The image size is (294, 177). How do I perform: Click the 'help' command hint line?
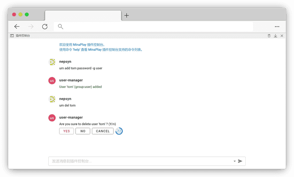pyautogui.click(x=101, y=50)
